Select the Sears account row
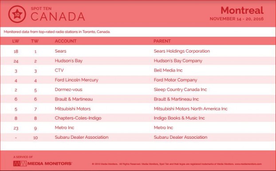 pyautogui.click(x=138, y=51)
